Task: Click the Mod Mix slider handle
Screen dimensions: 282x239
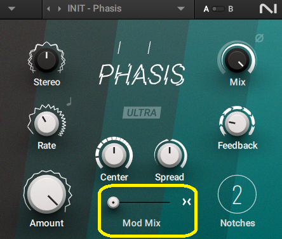Action: coord(113,202)
